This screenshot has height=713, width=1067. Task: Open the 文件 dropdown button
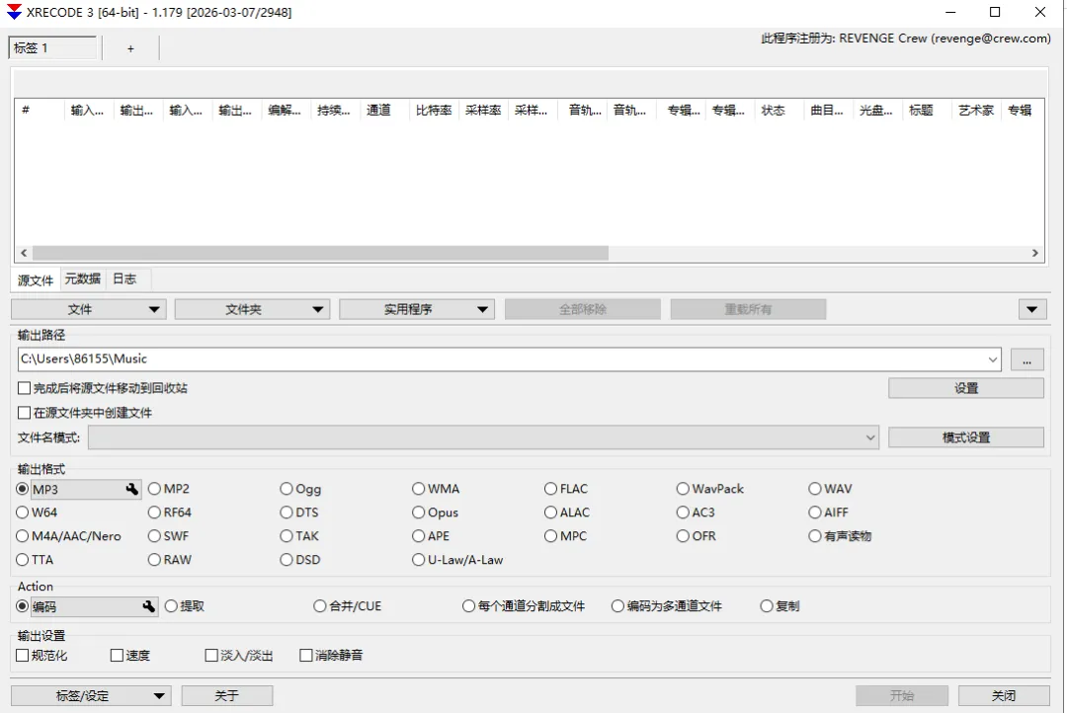pyautogui.click(x=89, y=309)
